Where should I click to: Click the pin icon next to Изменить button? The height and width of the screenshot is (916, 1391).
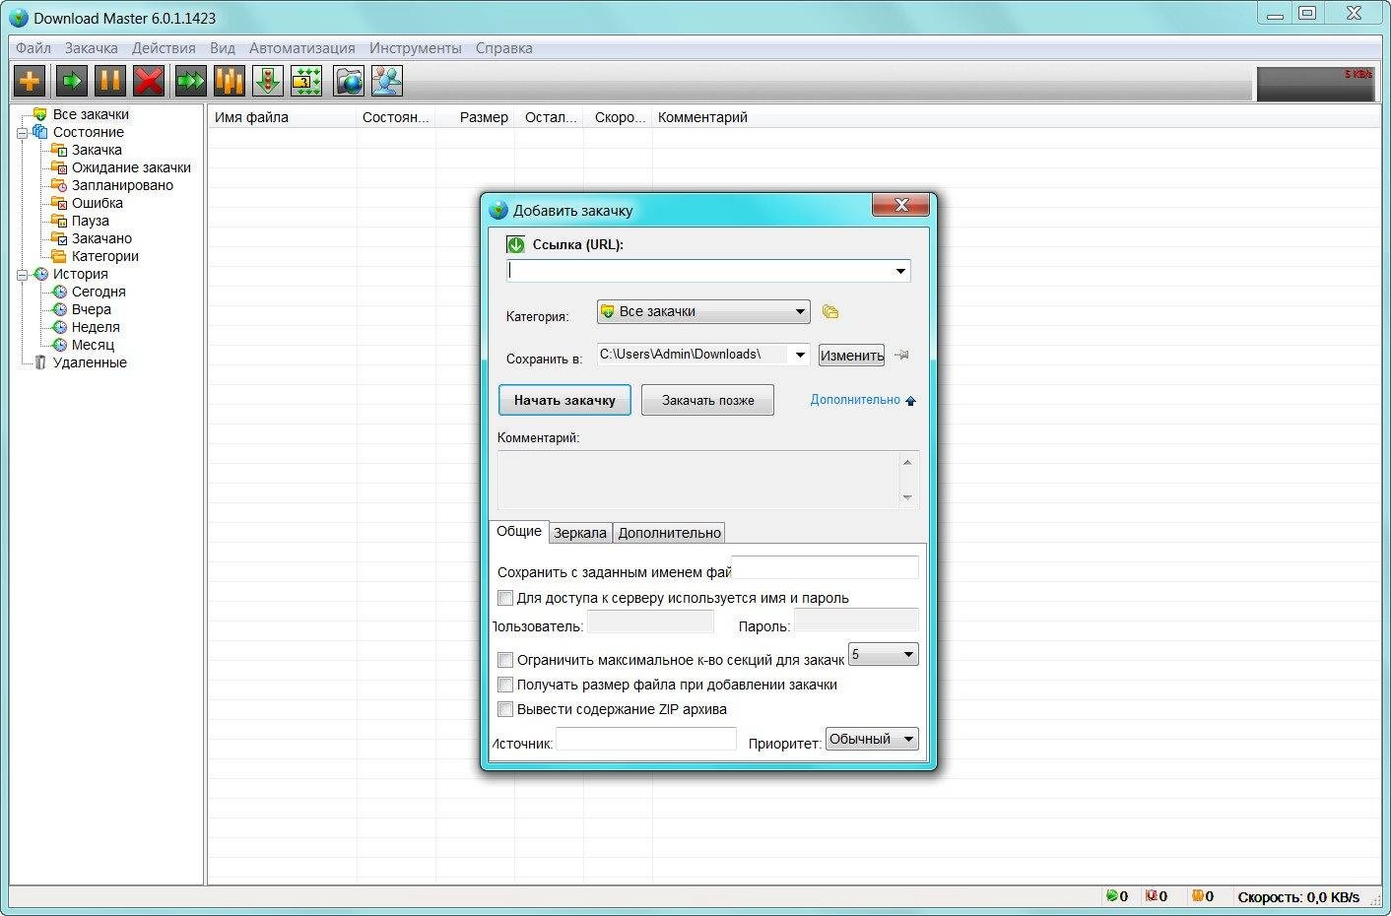(x=901, y=355)
